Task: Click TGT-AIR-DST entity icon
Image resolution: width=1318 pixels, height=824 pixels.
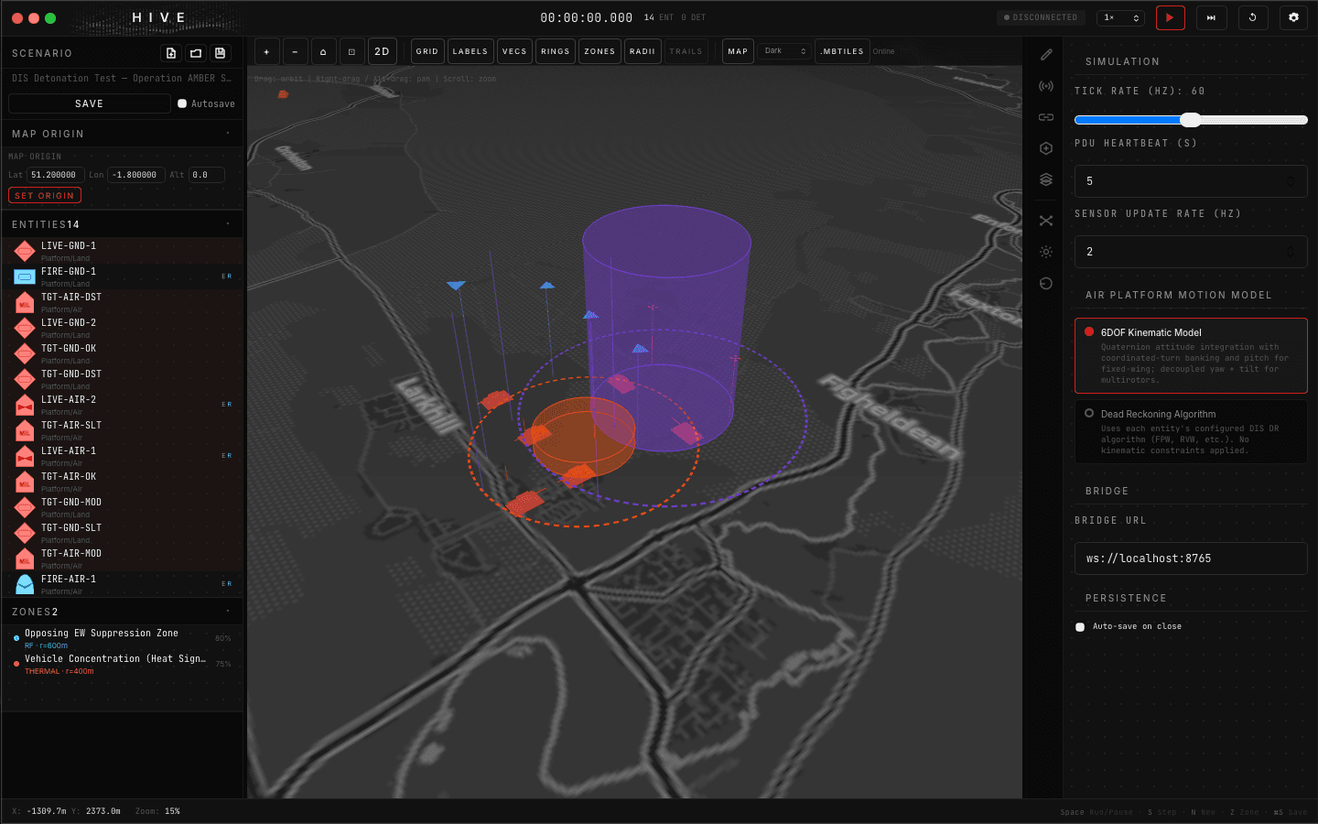Action: [x=25, y=302]
